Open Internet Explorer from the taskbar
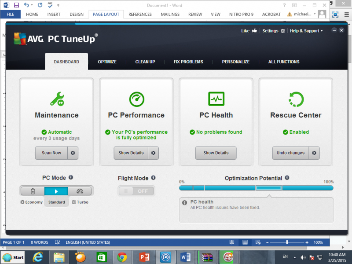The image size is (352, 264). coord(38,257)
